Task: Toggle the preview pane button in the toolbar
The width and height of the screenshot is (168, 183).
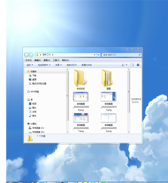Action: click(132, 65)
